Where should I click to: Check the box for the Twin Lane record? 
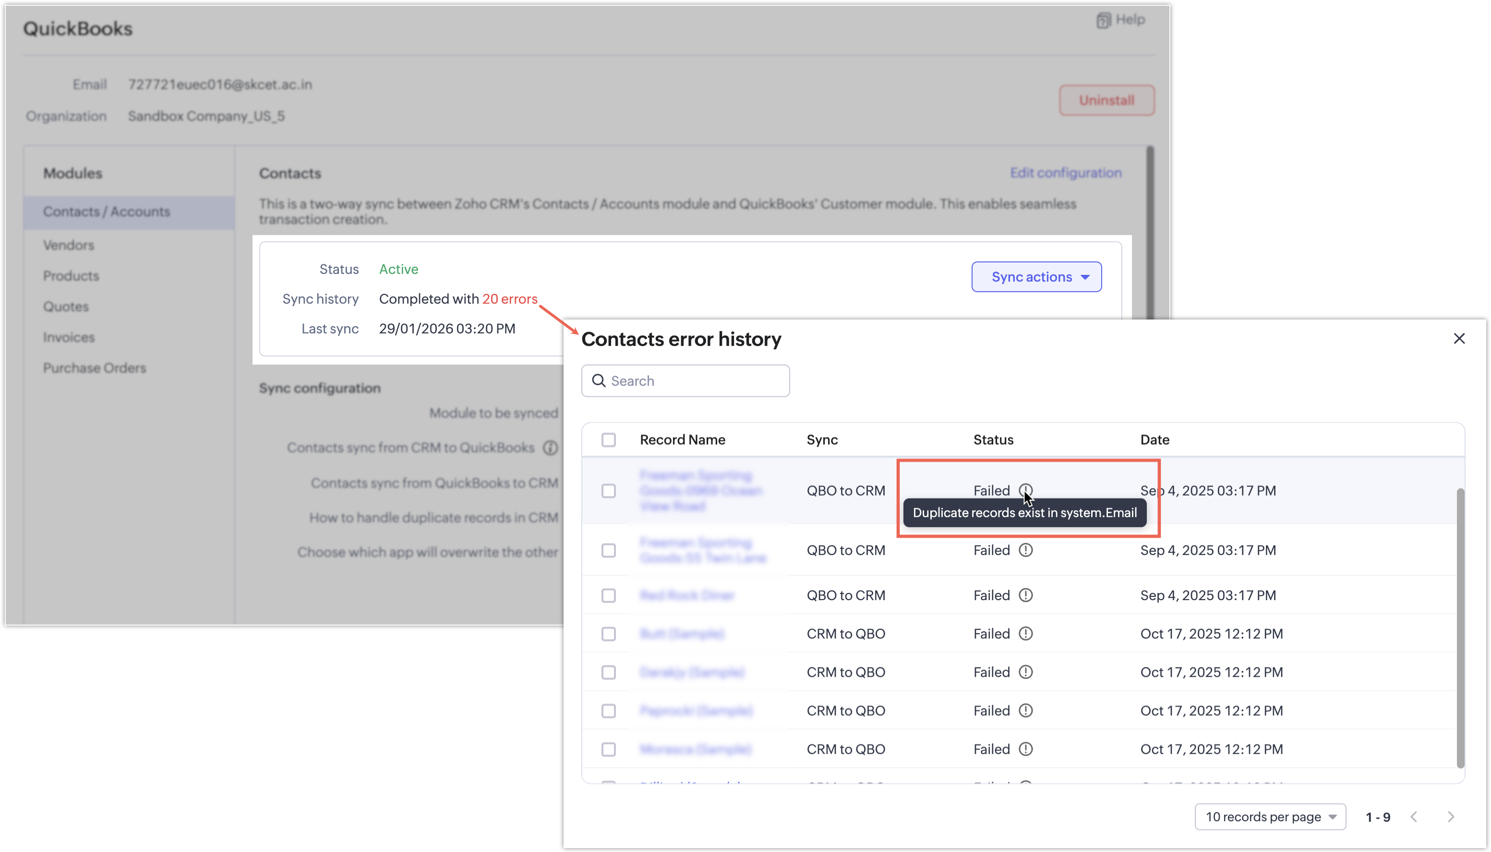click(x=609, y=551)
